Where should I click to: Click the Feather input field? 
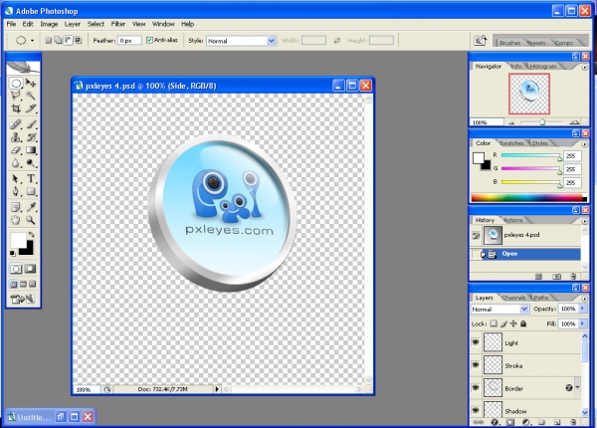tap(129, 41)
